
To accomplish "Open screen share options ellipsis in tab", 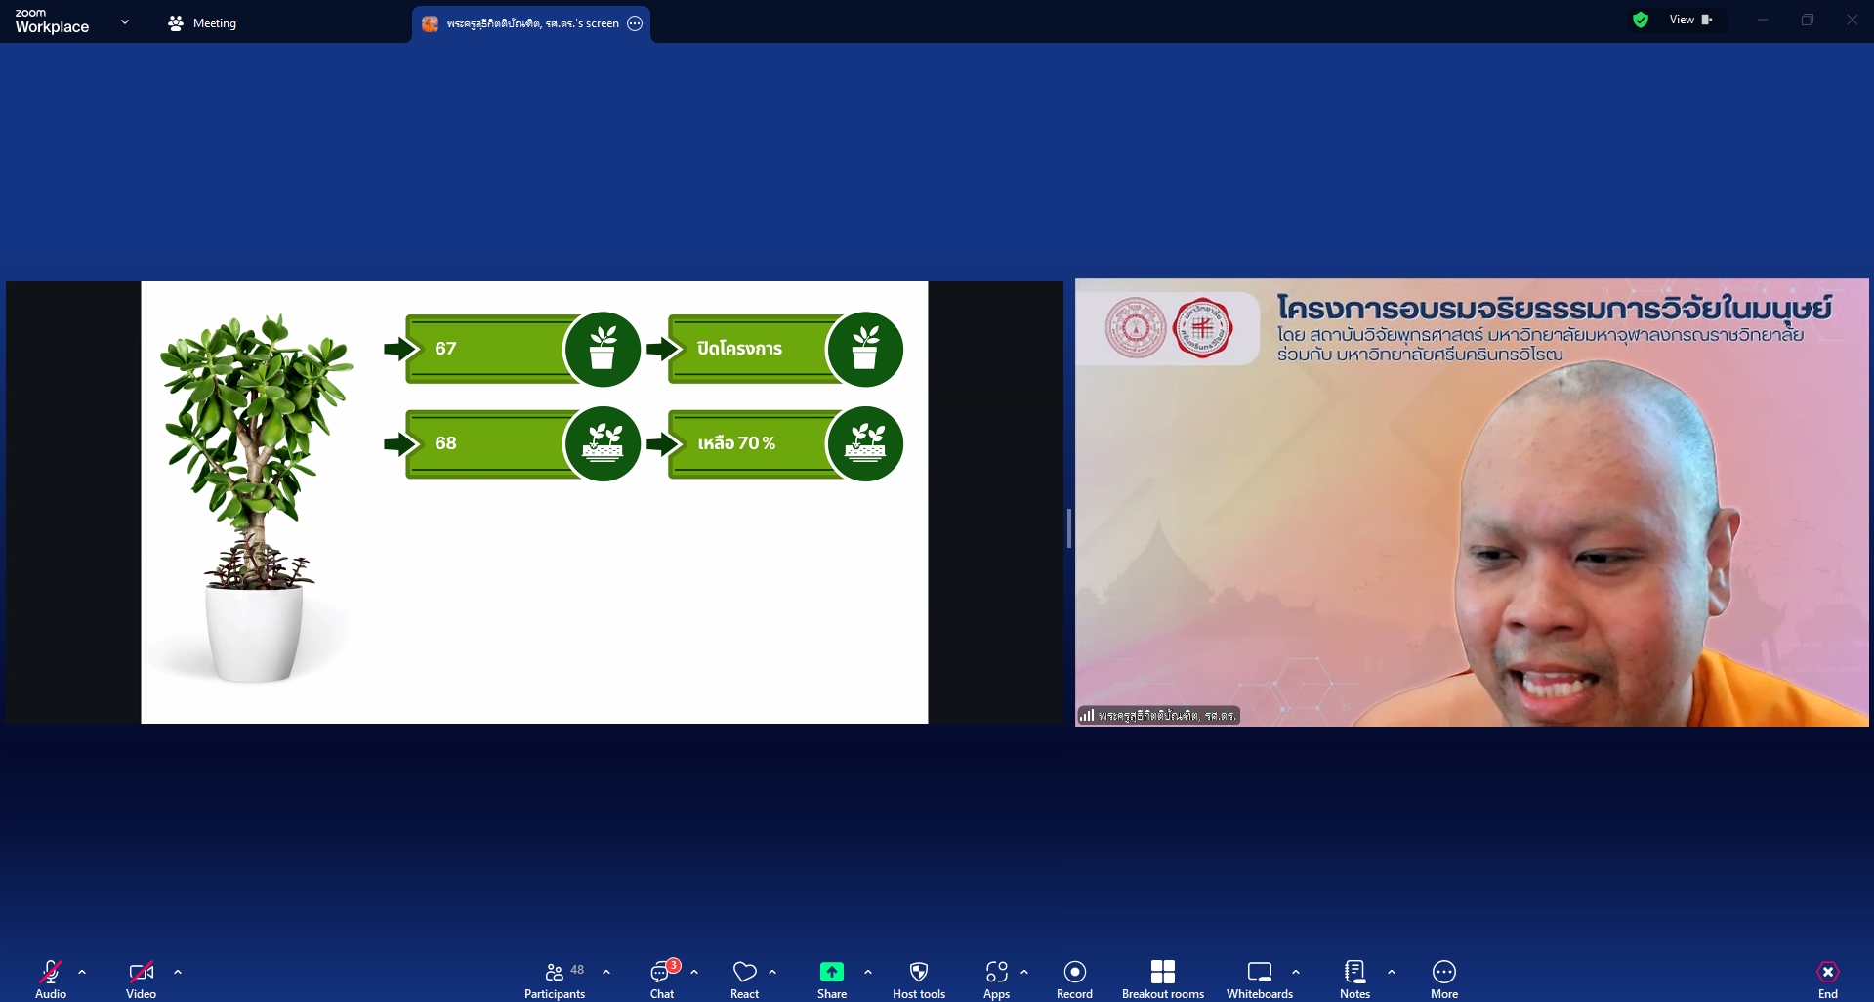I will [635, 23].
